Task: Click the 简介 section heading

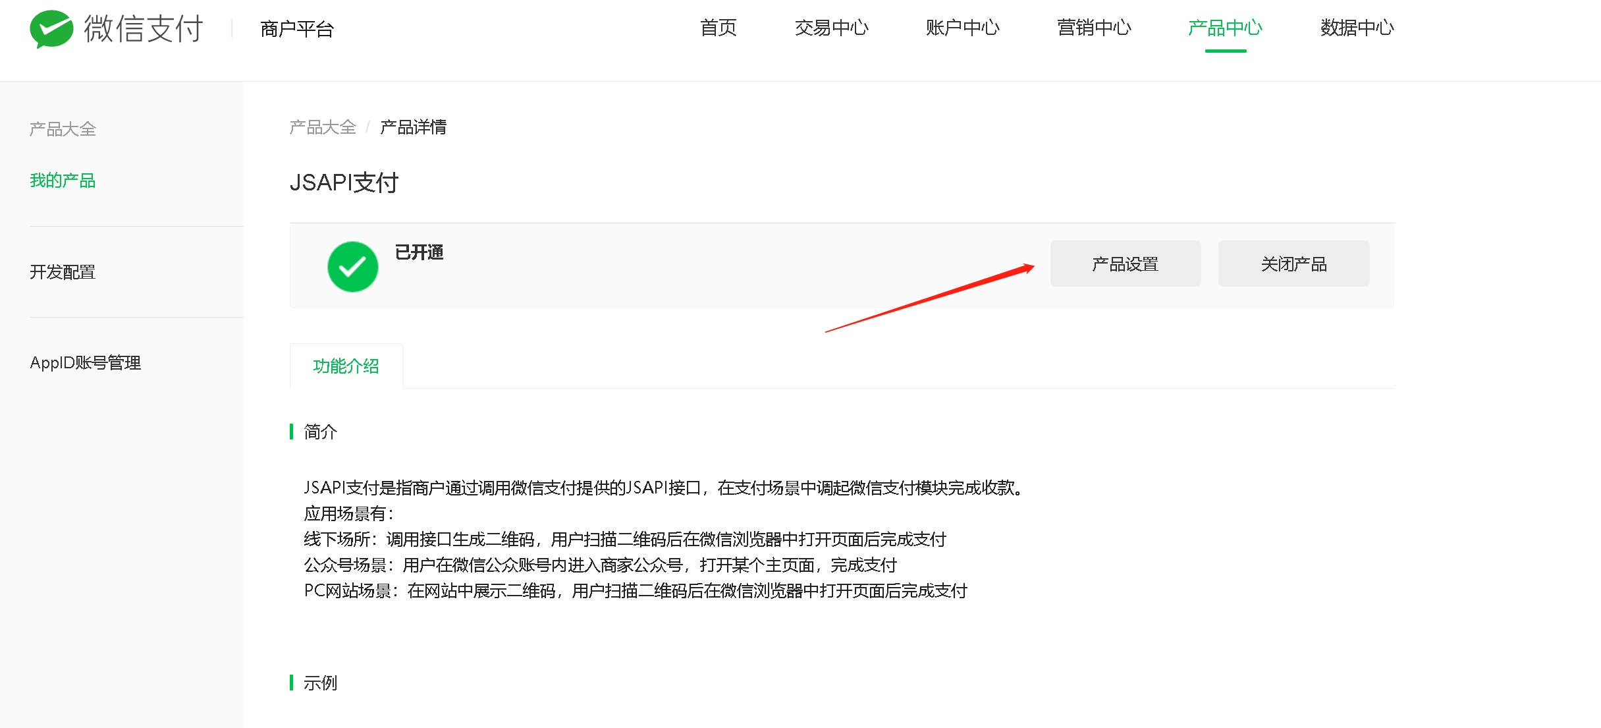Action: pos(321,432)
